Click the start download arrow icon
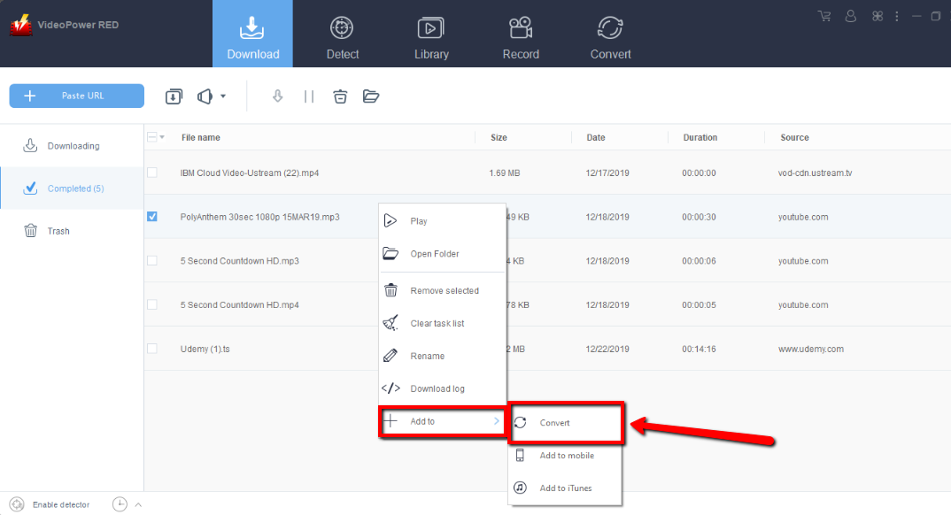Image resolution: width=951 pixels, height=515 pixels. [277, 96]
